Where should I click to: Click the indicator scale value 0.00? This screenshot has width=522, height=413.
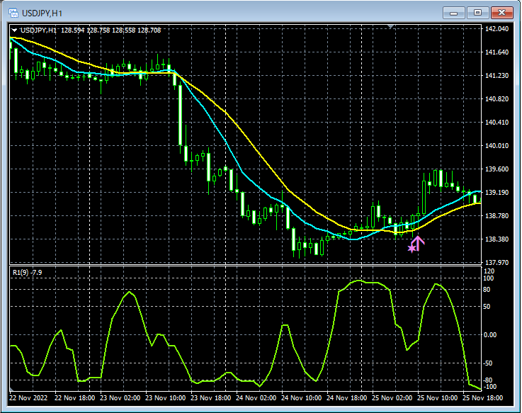490,335
